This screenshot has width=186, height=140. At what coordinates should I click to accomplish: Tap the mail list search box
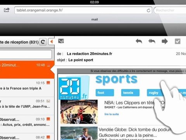(x=26, y=54)
